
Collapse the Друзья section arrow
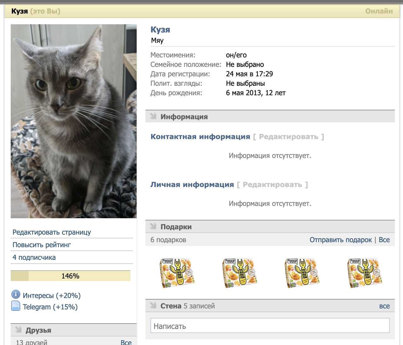tap(19, 330)
